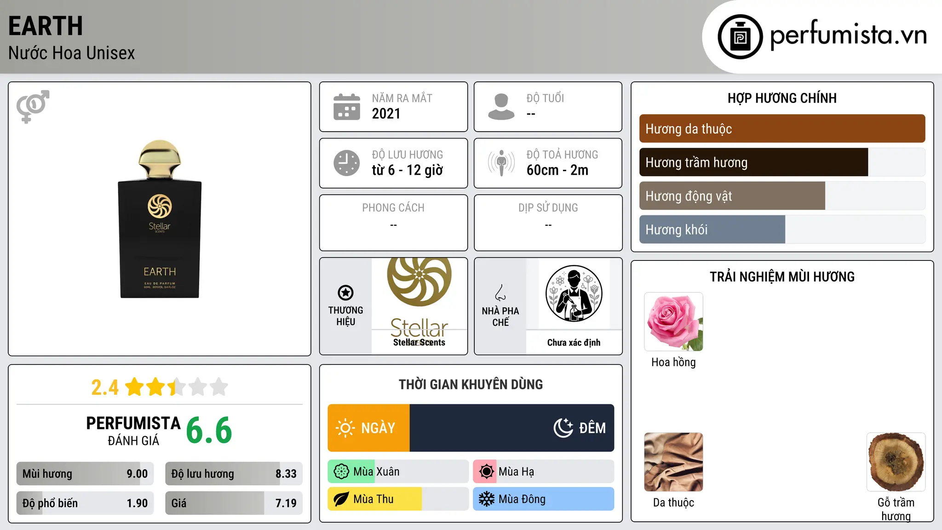
Task: Click the Hương khói accord bar
Action: pyautogui.click(x=782, y=230)
